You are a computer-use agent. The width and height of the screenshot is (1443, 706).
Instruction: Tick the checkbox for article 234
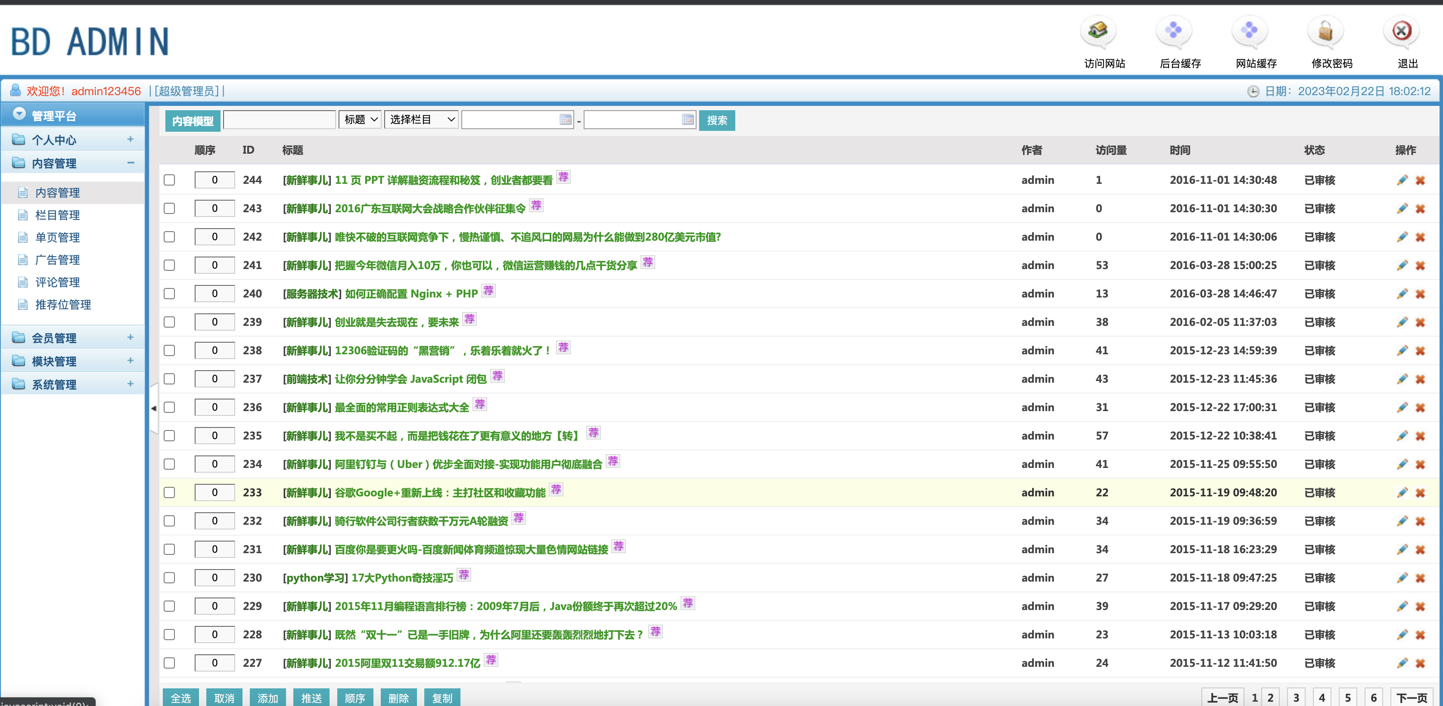pos(169,464)
